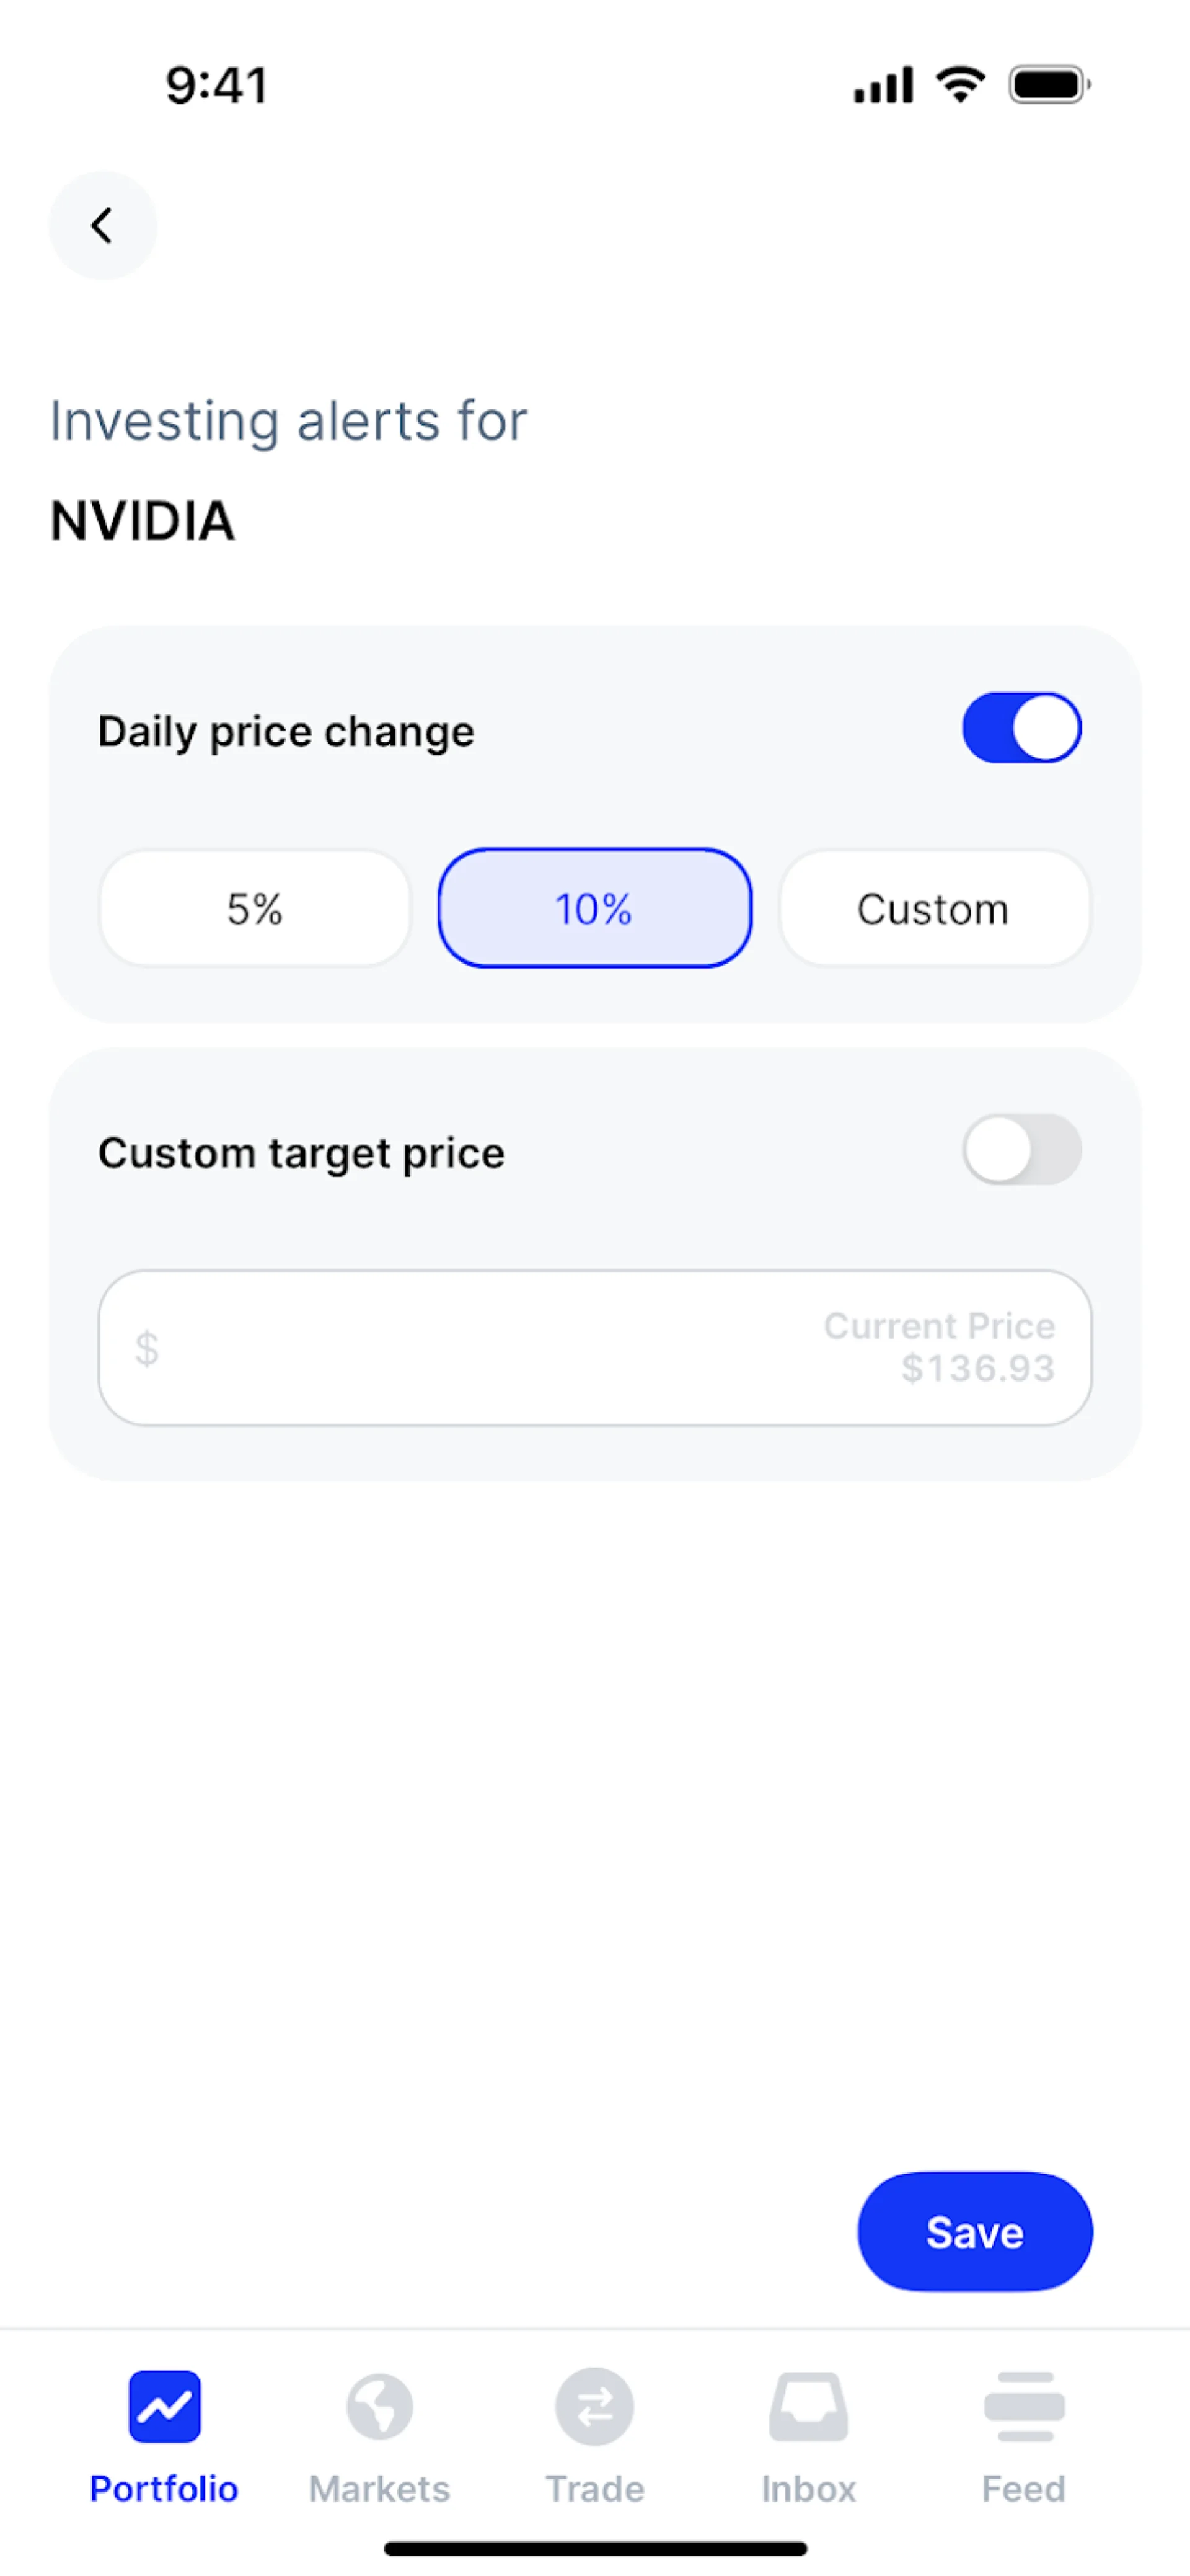Tap the Current Price $136.93 text
Screen dimensions: 1190x2576
[939, 1347]
